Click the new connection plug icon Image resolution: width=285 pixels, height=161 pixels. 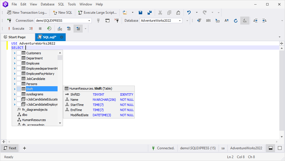pos(9,21)
